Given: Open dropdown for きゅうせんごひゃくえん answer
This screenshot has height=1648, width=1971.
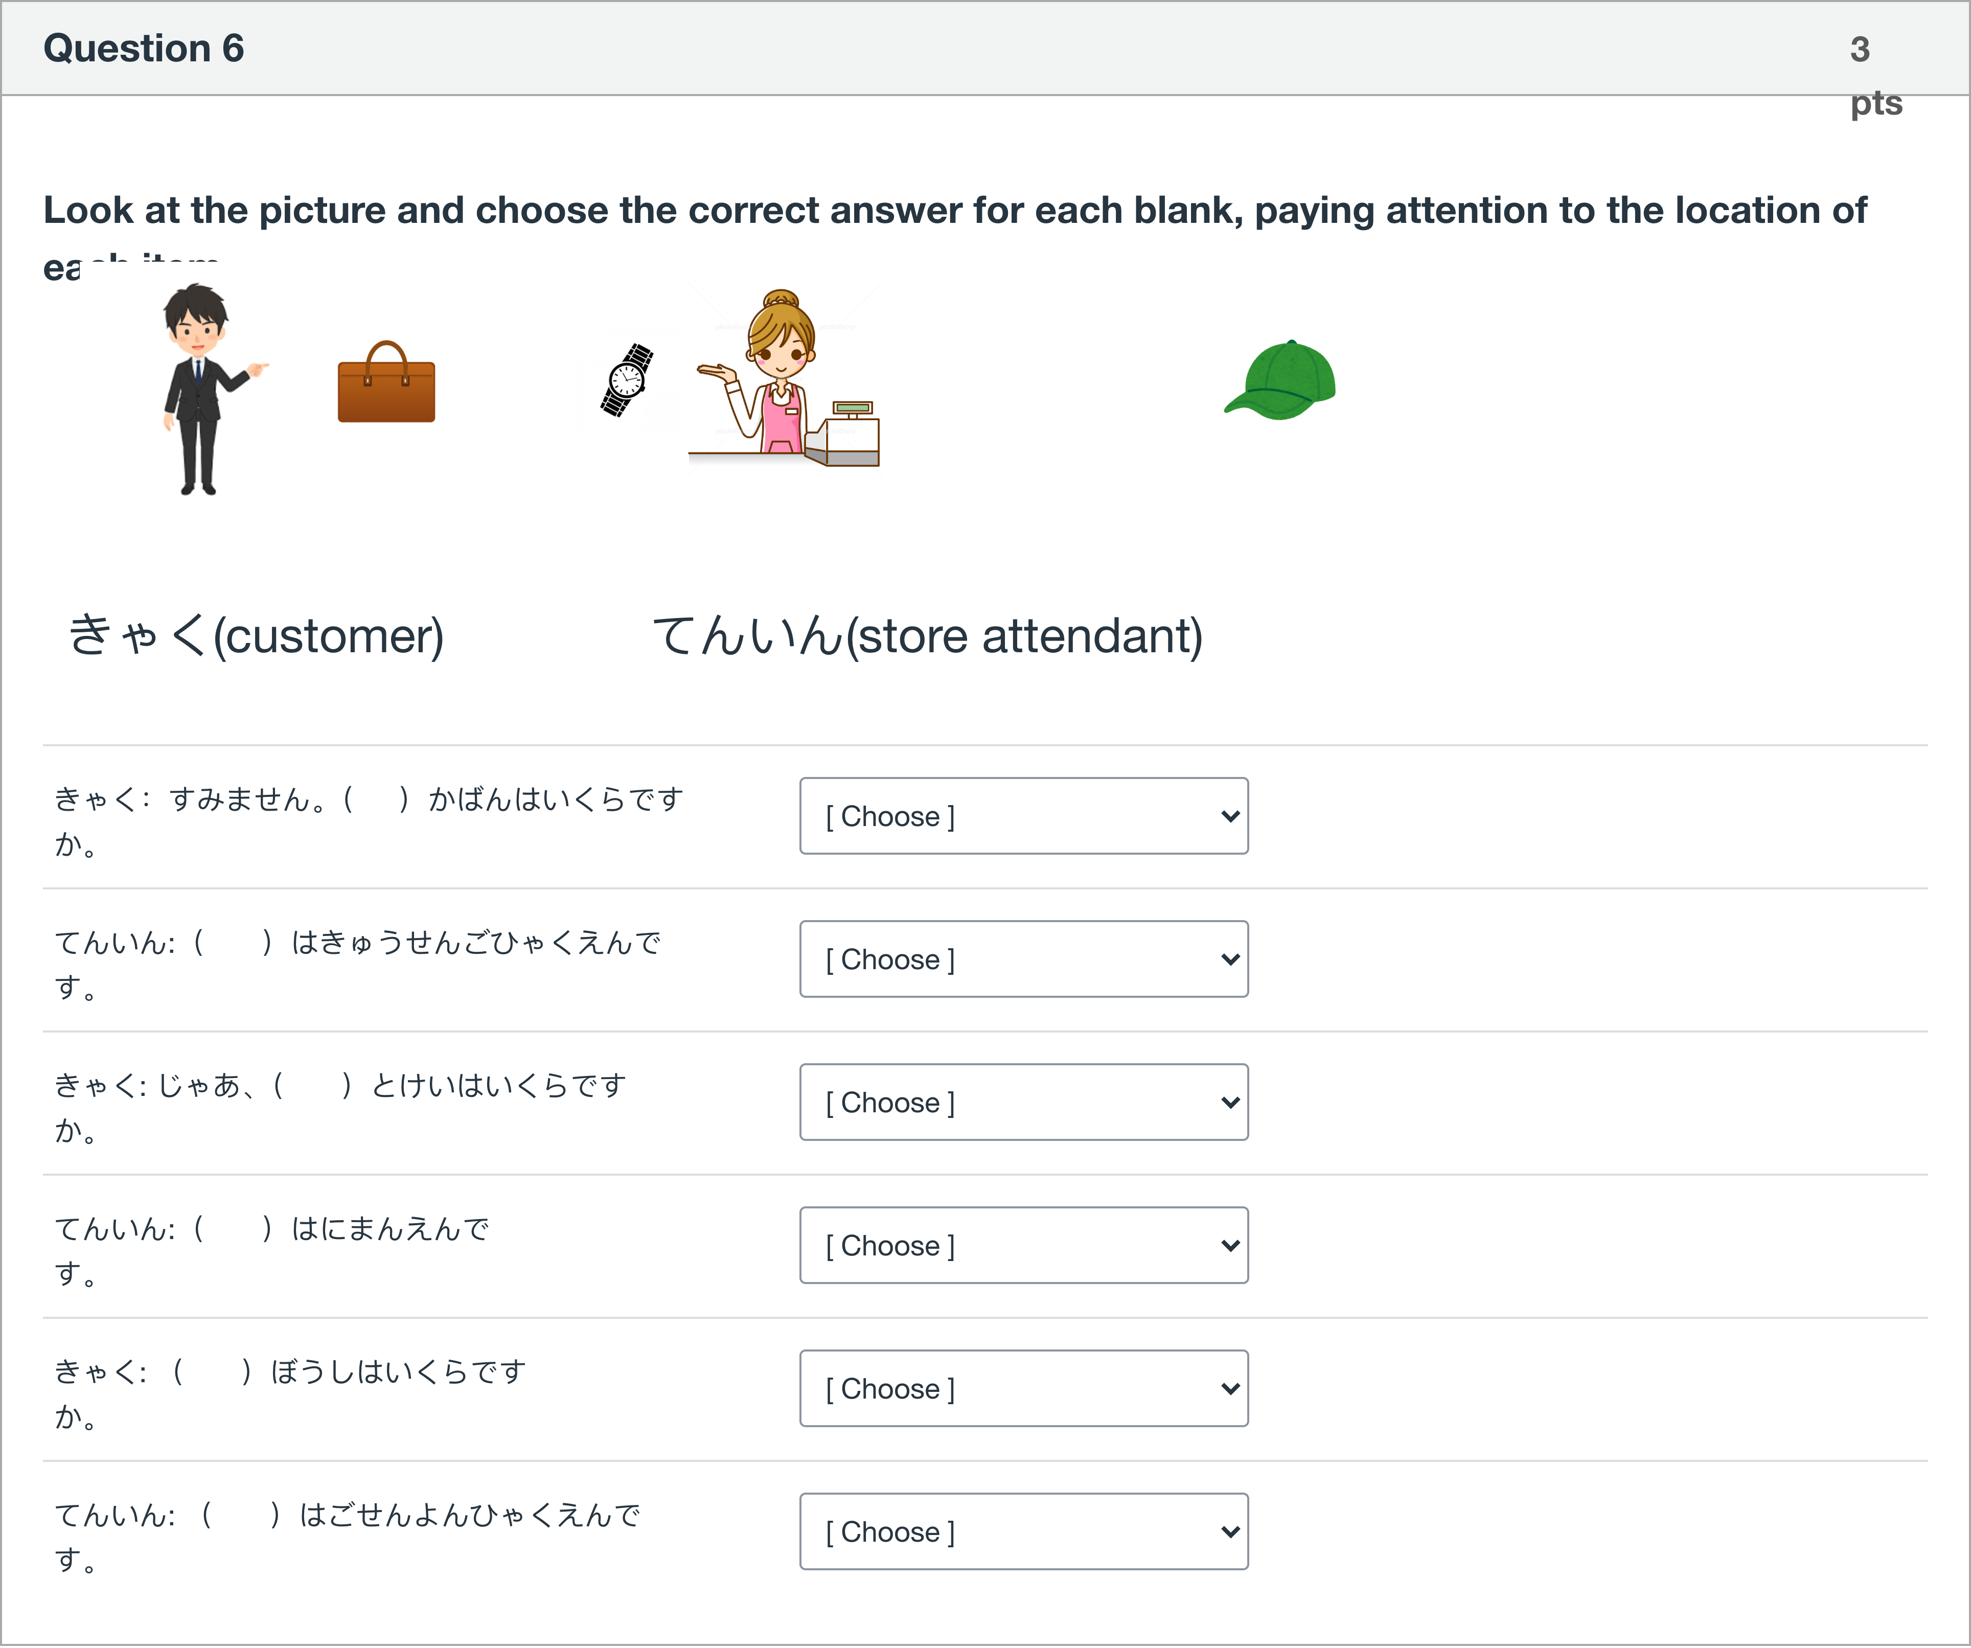Looking at the screenshot, I should point(1022,959).
